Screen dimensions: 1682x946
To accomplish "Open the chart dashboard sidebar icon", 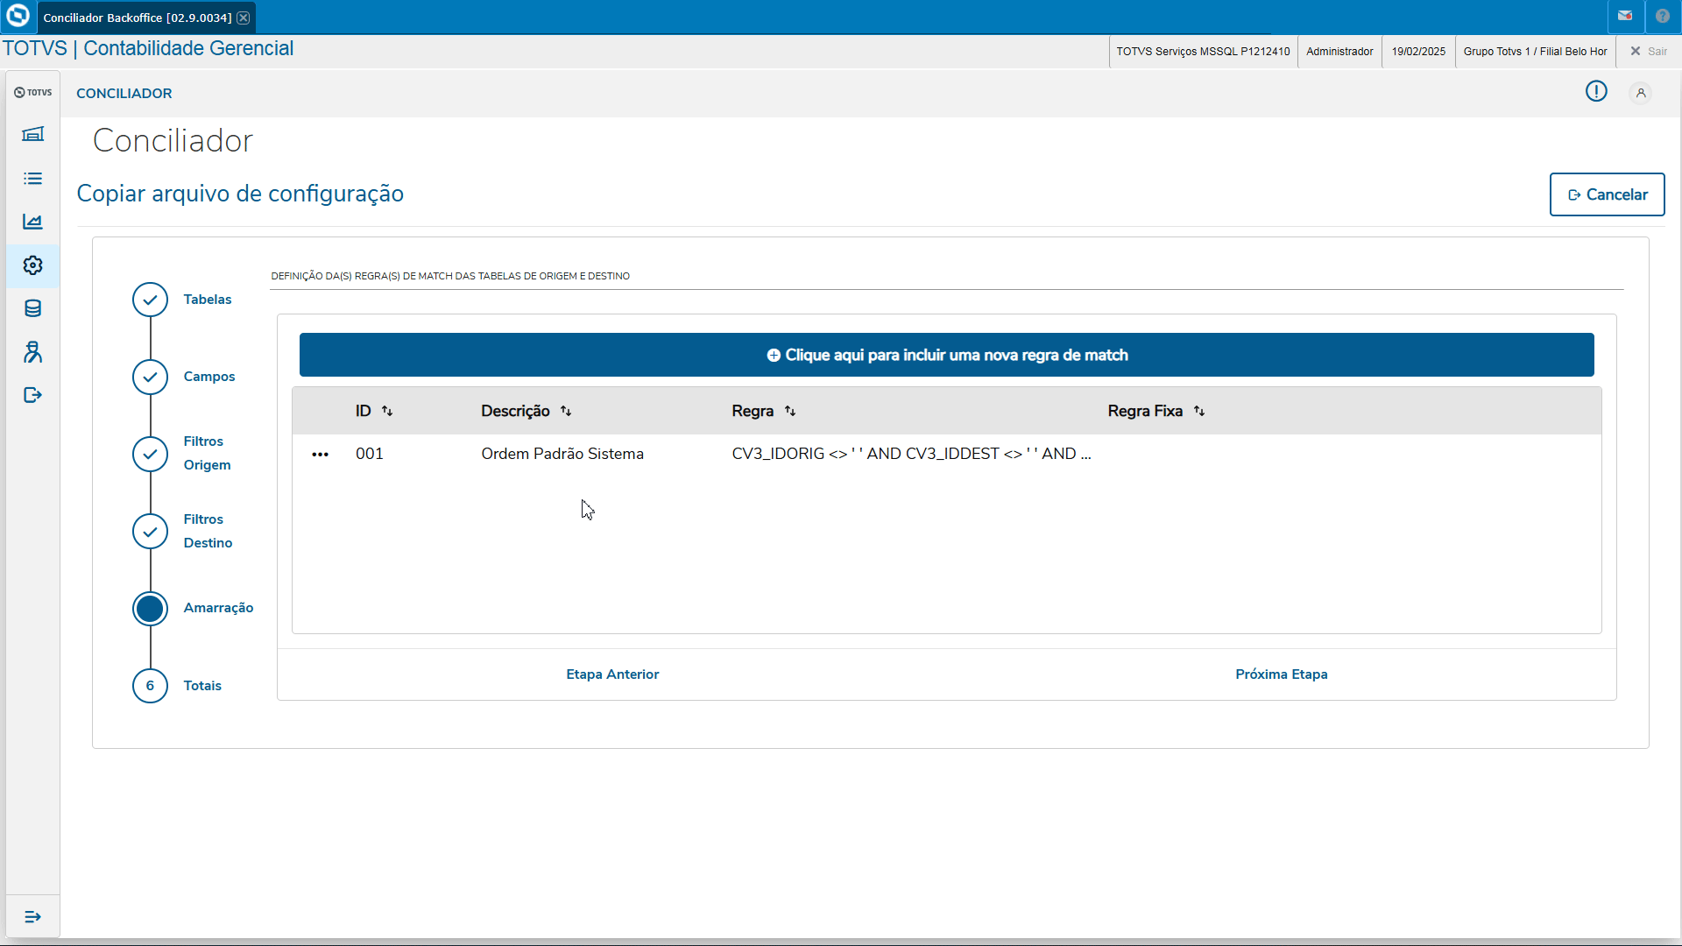I will click(32, 222).
